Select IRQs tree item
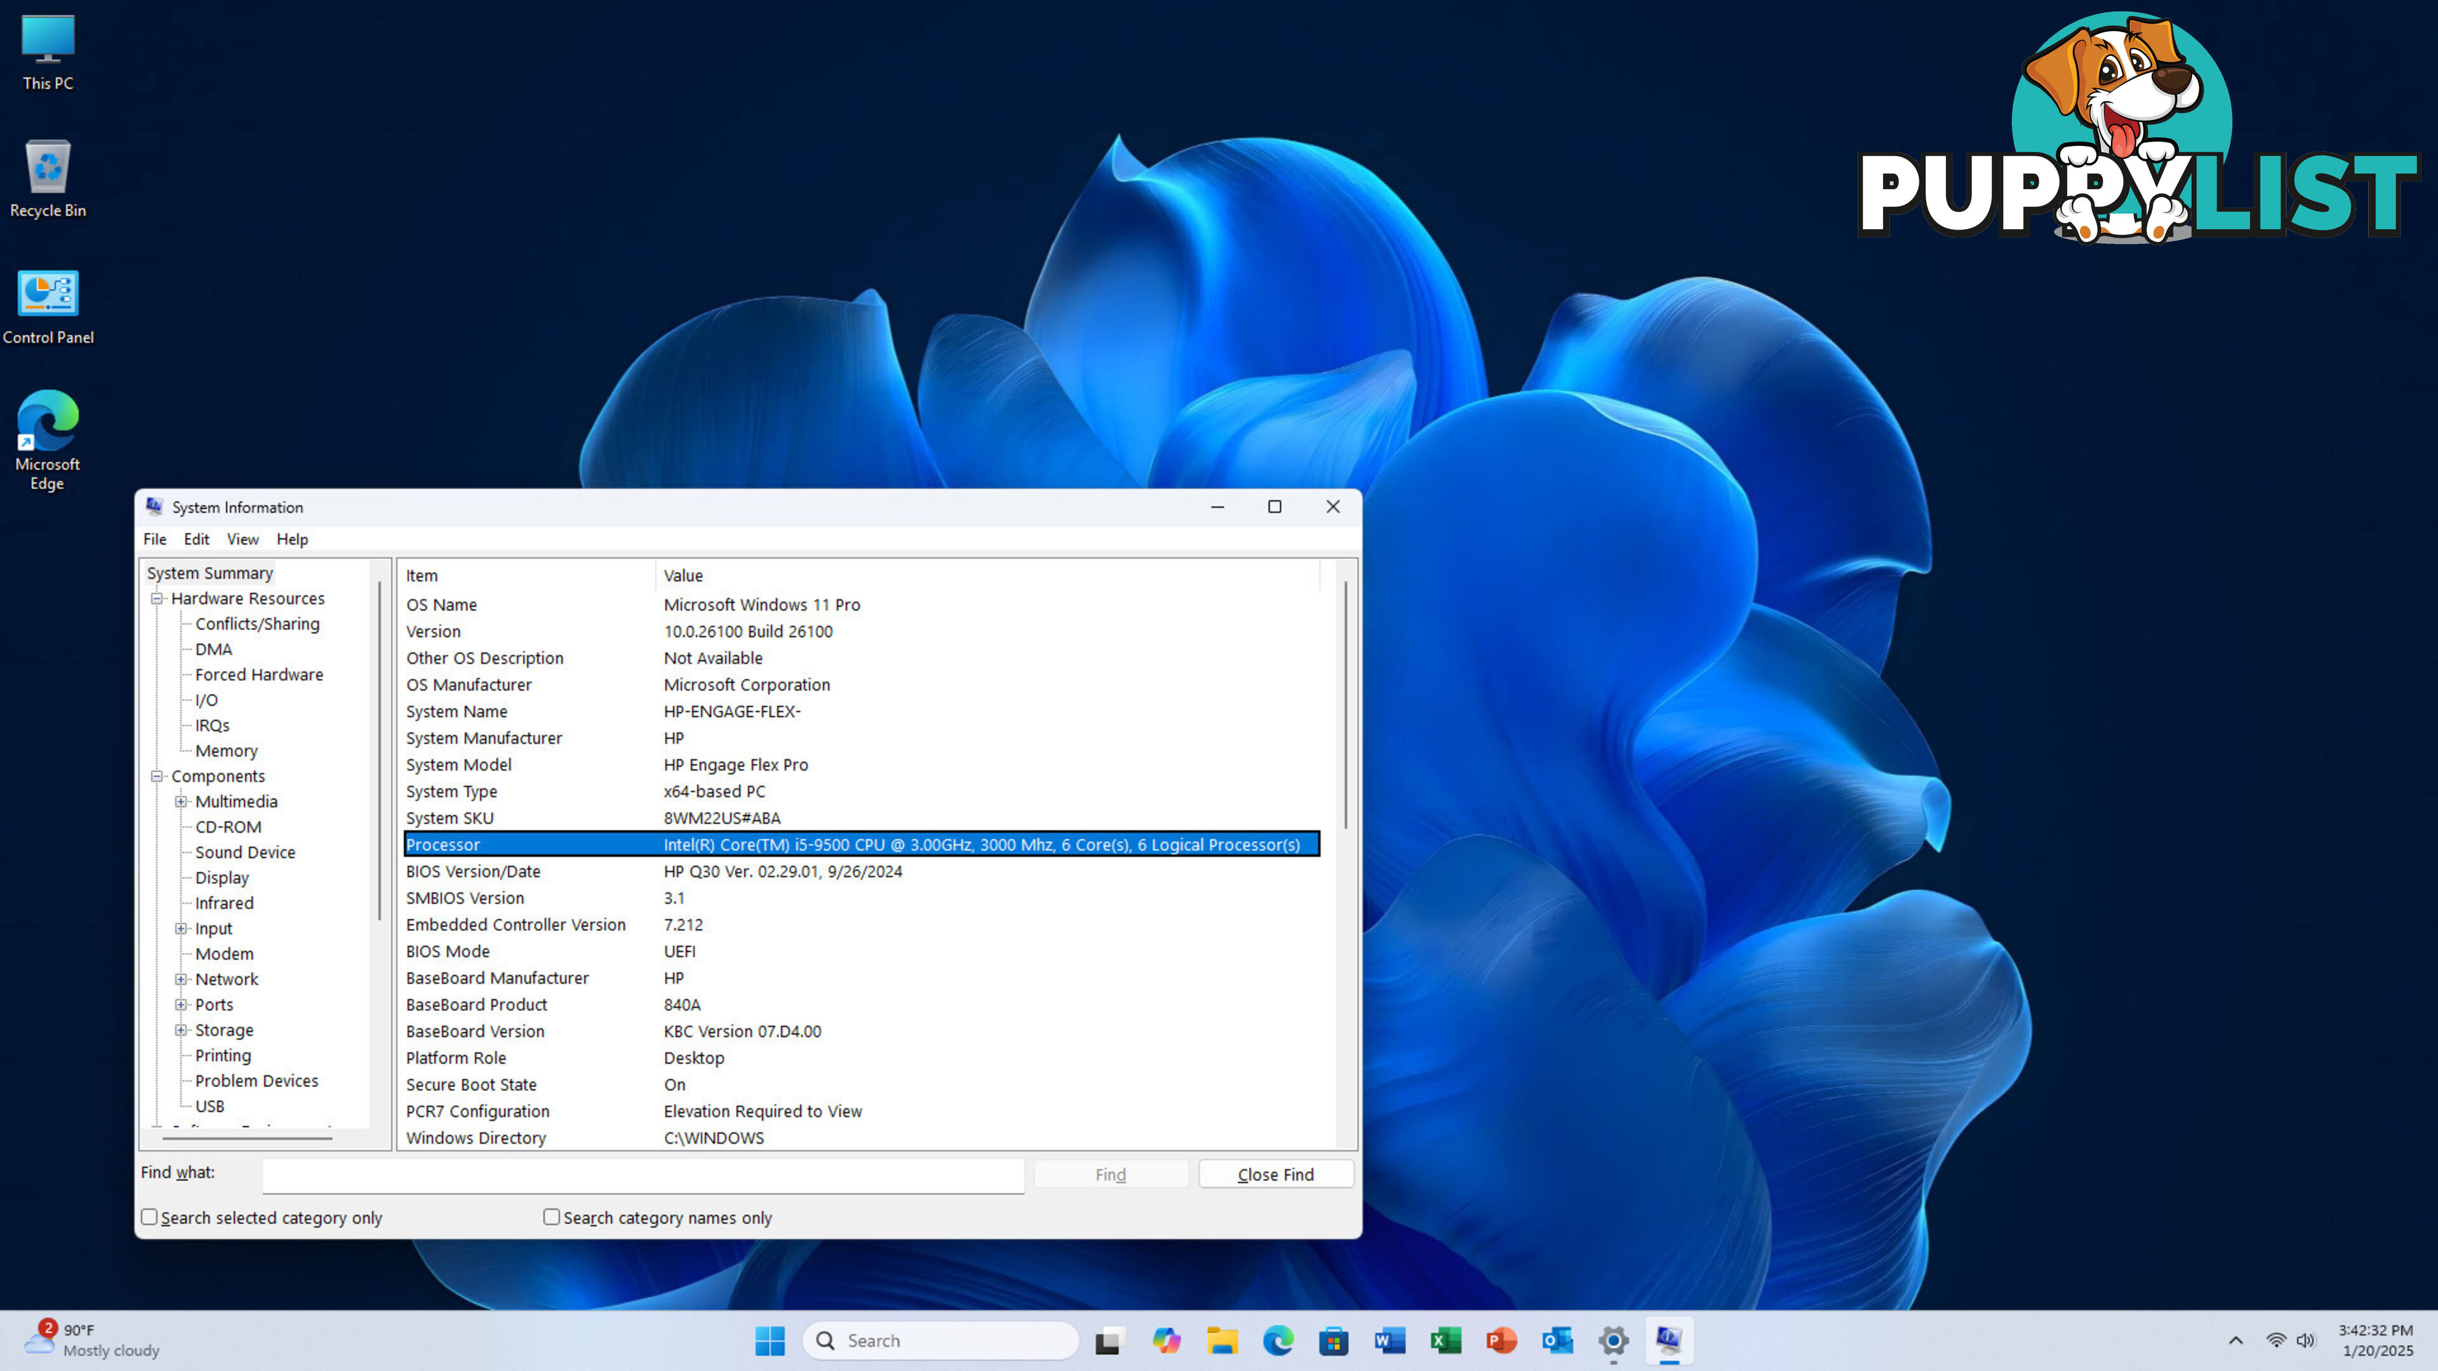This screenshot has height=1371, width=2438. [212, 725]
